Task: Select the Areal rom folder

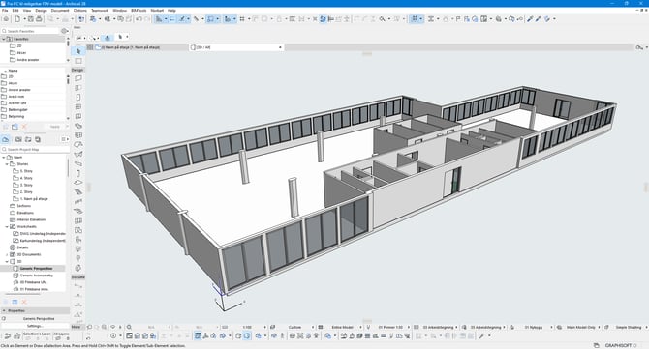Action: coord(16,97)
